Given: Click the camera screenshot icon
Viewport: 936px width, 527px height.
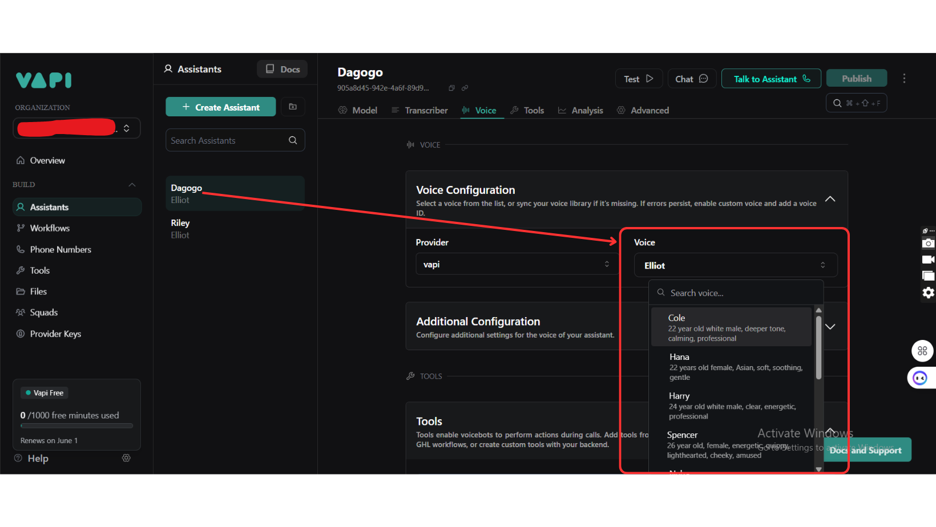Looking at the screenshot, I should [928, 244].
